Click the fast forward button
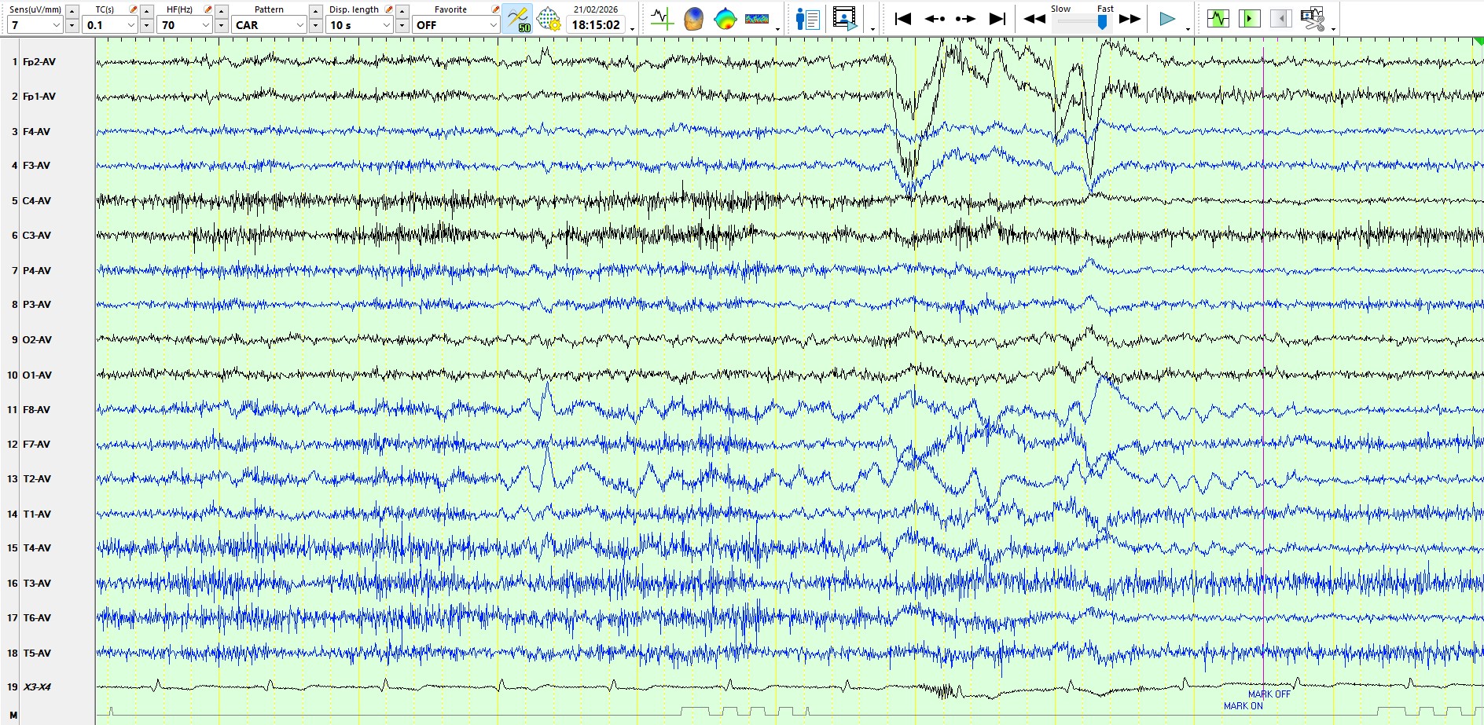This screenshot has width=1484, height=725. coord(1130,19)
